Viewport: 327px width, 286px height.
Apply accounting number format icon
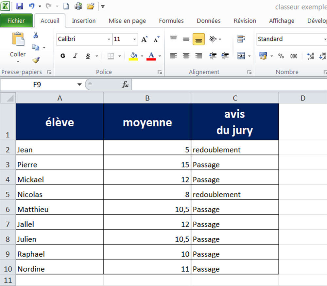click(263, 56)
